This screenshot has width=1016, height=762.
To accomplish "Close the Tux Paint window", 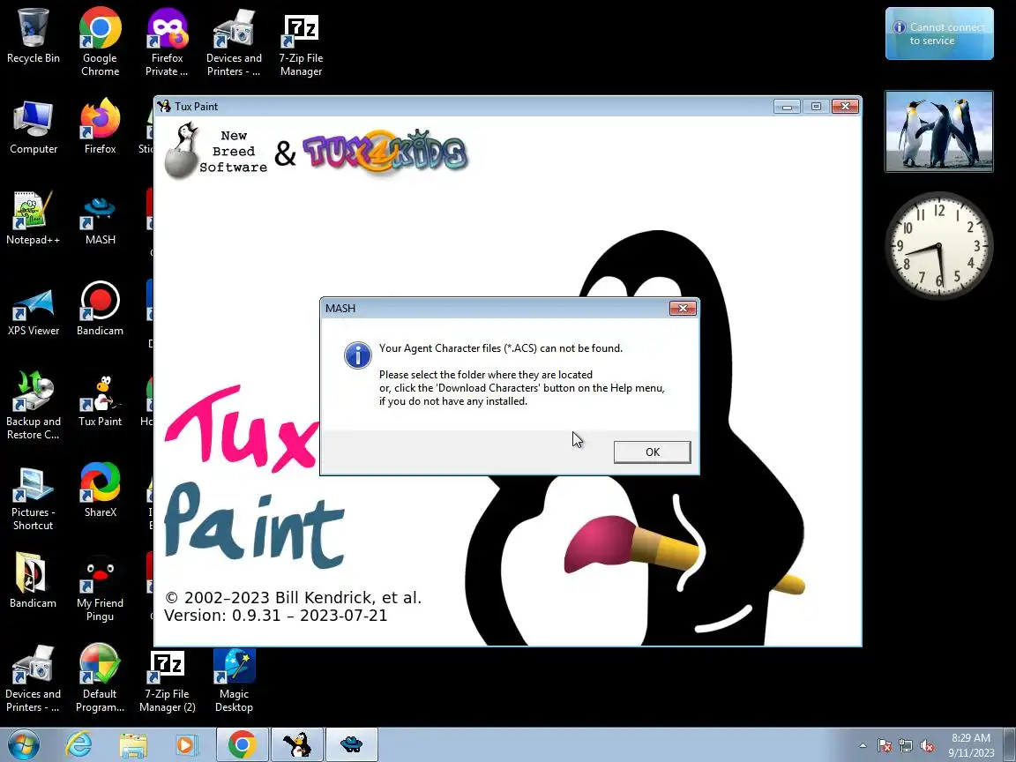I will click(x=845, y=106).
